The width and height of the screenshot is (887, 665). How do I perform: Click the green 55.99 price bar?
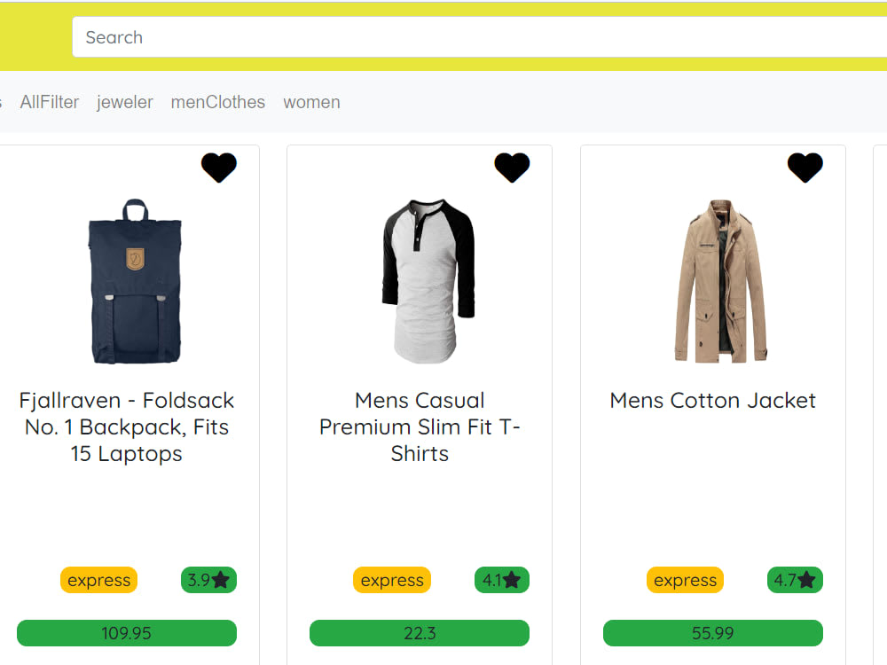tap(712, 633)
